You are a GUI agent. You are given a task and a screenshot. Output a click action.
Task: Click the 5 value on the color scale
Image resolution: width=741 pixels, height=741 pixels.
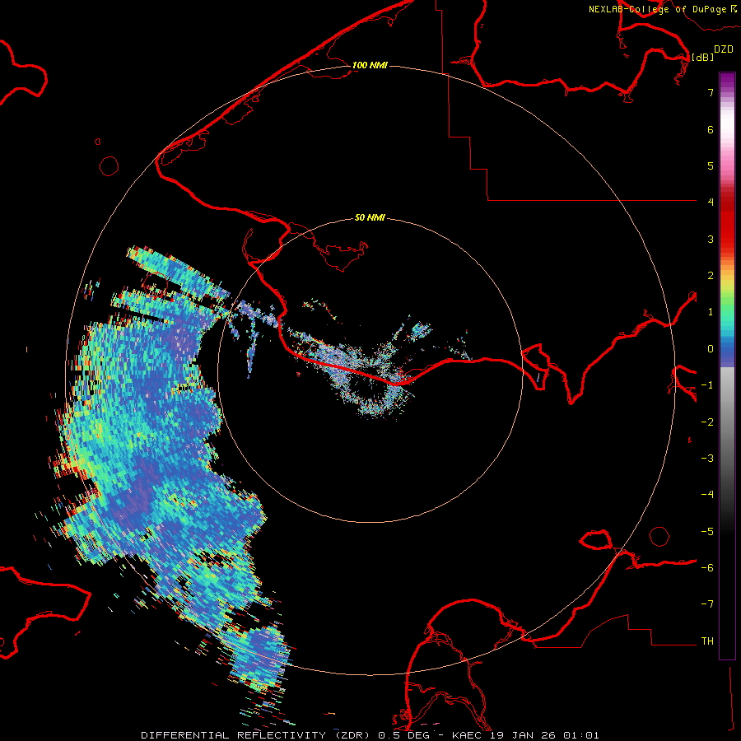pyautogui.click(x=711, y=165)
